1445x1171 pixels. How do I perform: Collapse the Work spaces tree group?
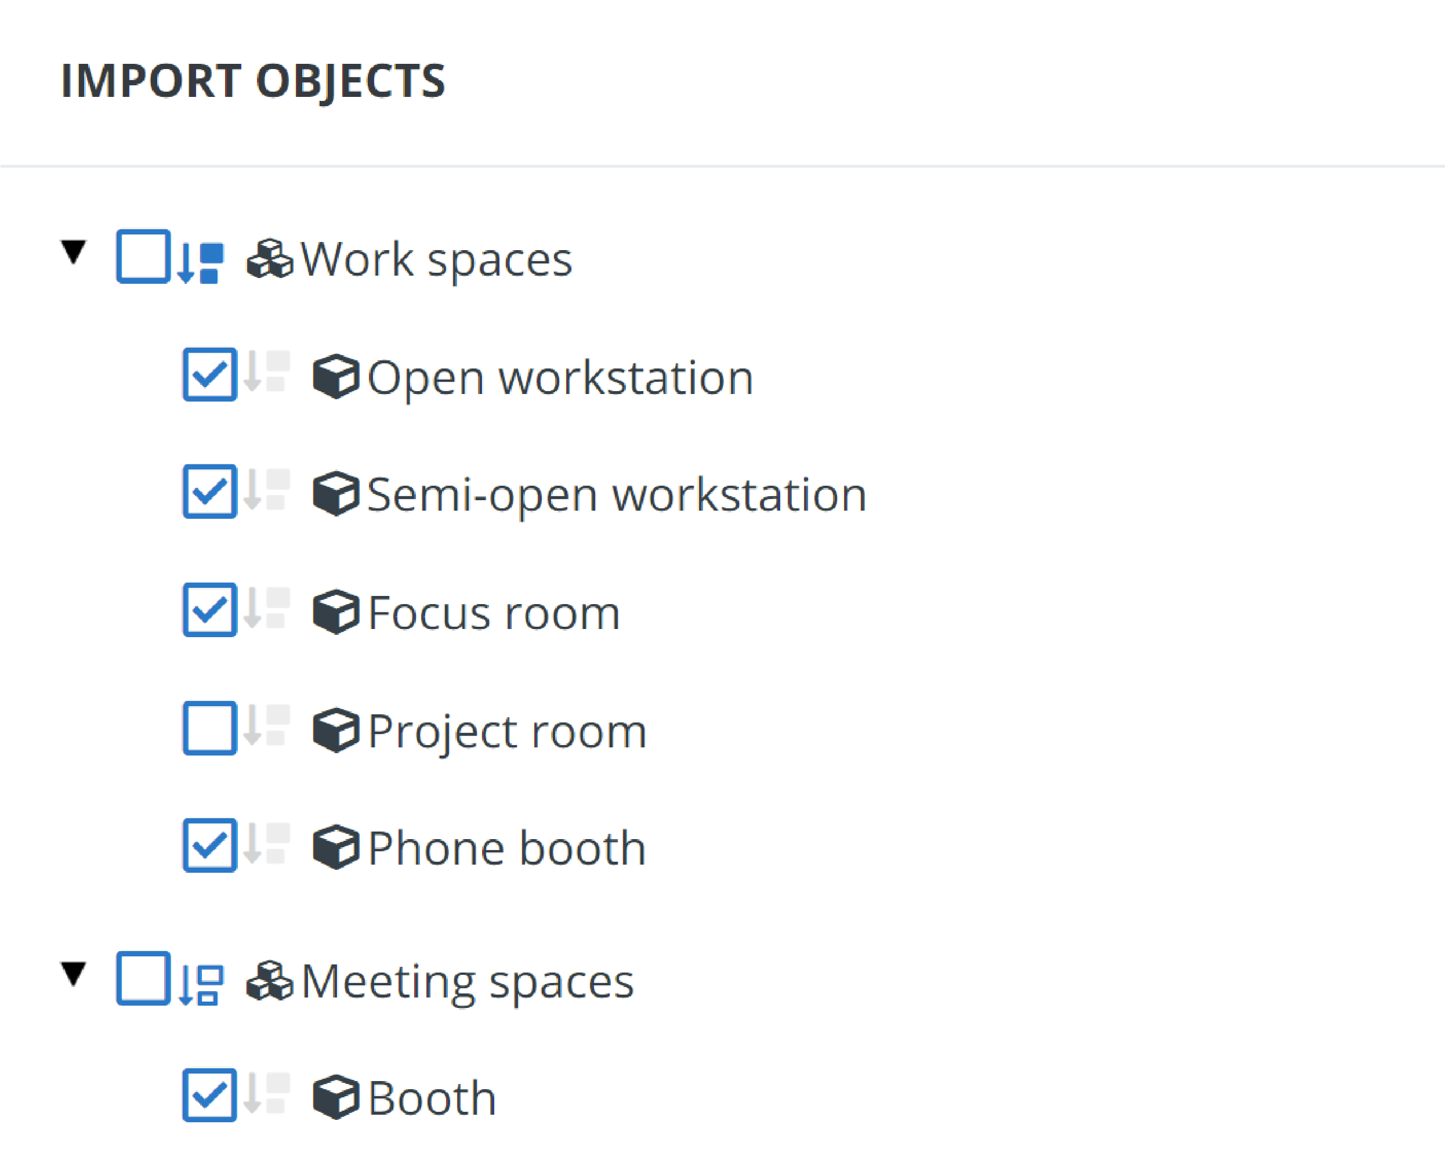(x=74, y=252)
